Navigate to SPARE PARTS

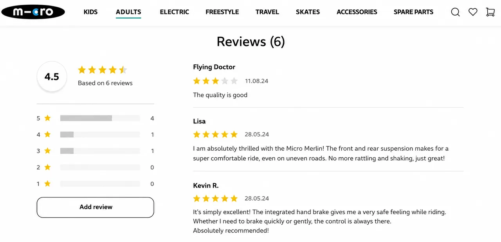[x=413, y=12]
